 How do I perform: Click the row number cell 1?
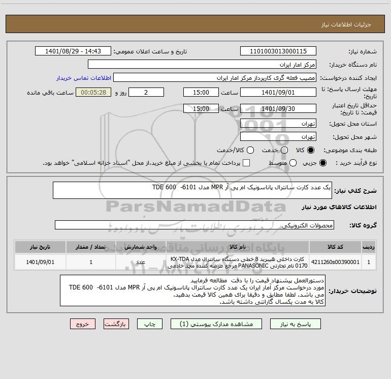pos(369,262)
